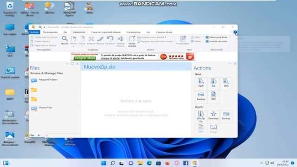The width and height of the screenshot is (297, 167).
Task: Minimize the Actions panel
Action: click(x=230, y=64)
